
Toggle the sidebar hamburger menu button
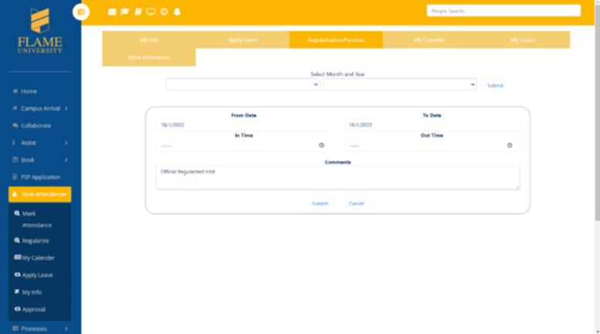tap(81, 12)
